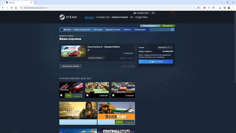Click the 3 600,00₸ Supermarket Simulator price
The image size is (236, 133).
click(x=104, y=95)
